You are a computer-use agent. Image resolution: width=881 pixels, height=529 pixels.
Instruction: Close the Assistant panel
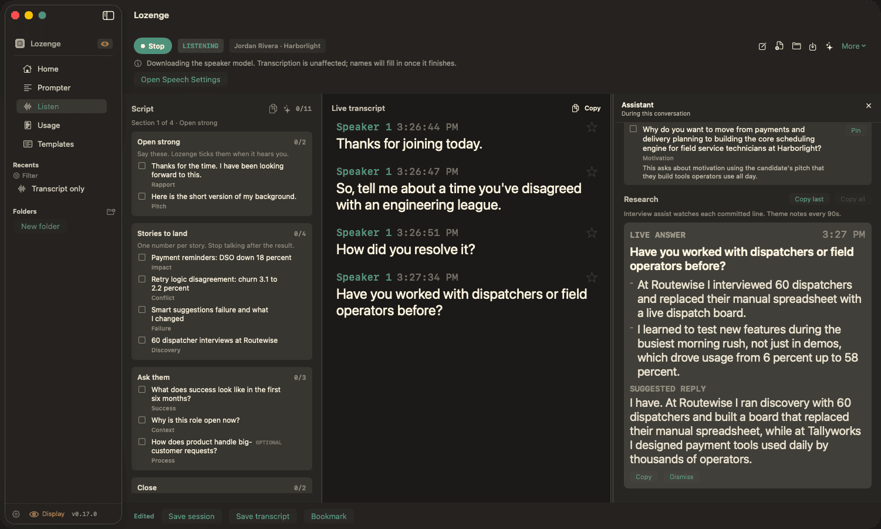point(869,106)
